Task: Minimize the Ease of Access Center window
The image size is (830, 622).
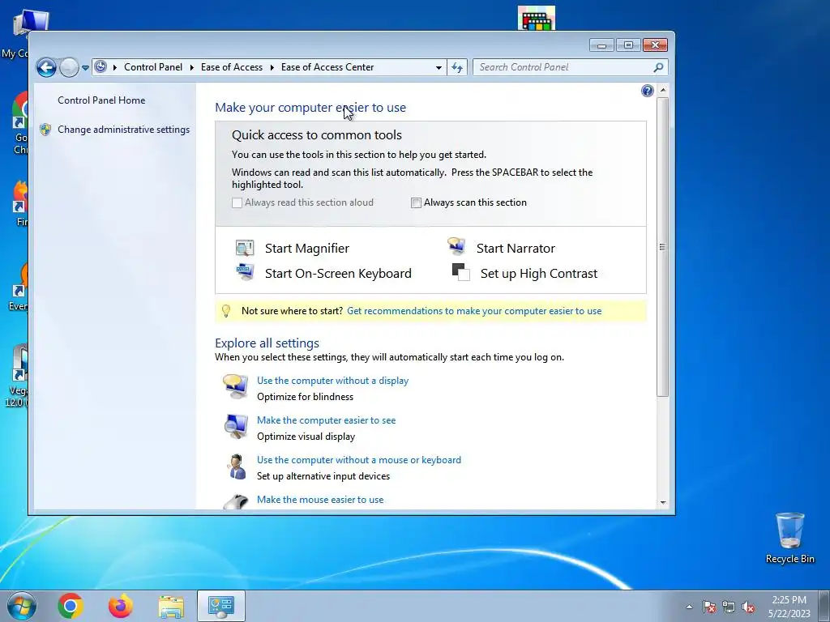Action: tap(601, 45)
